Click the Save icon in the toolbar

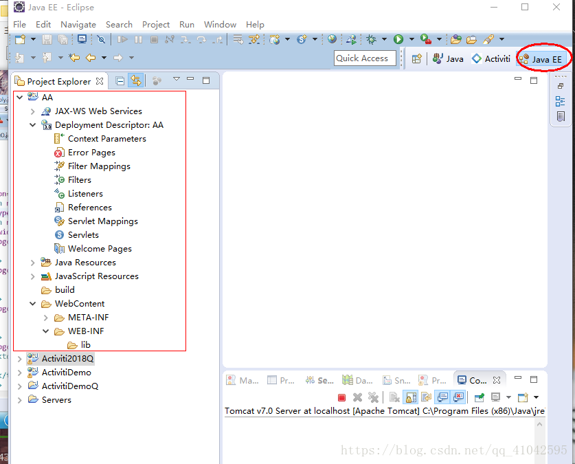46,39
